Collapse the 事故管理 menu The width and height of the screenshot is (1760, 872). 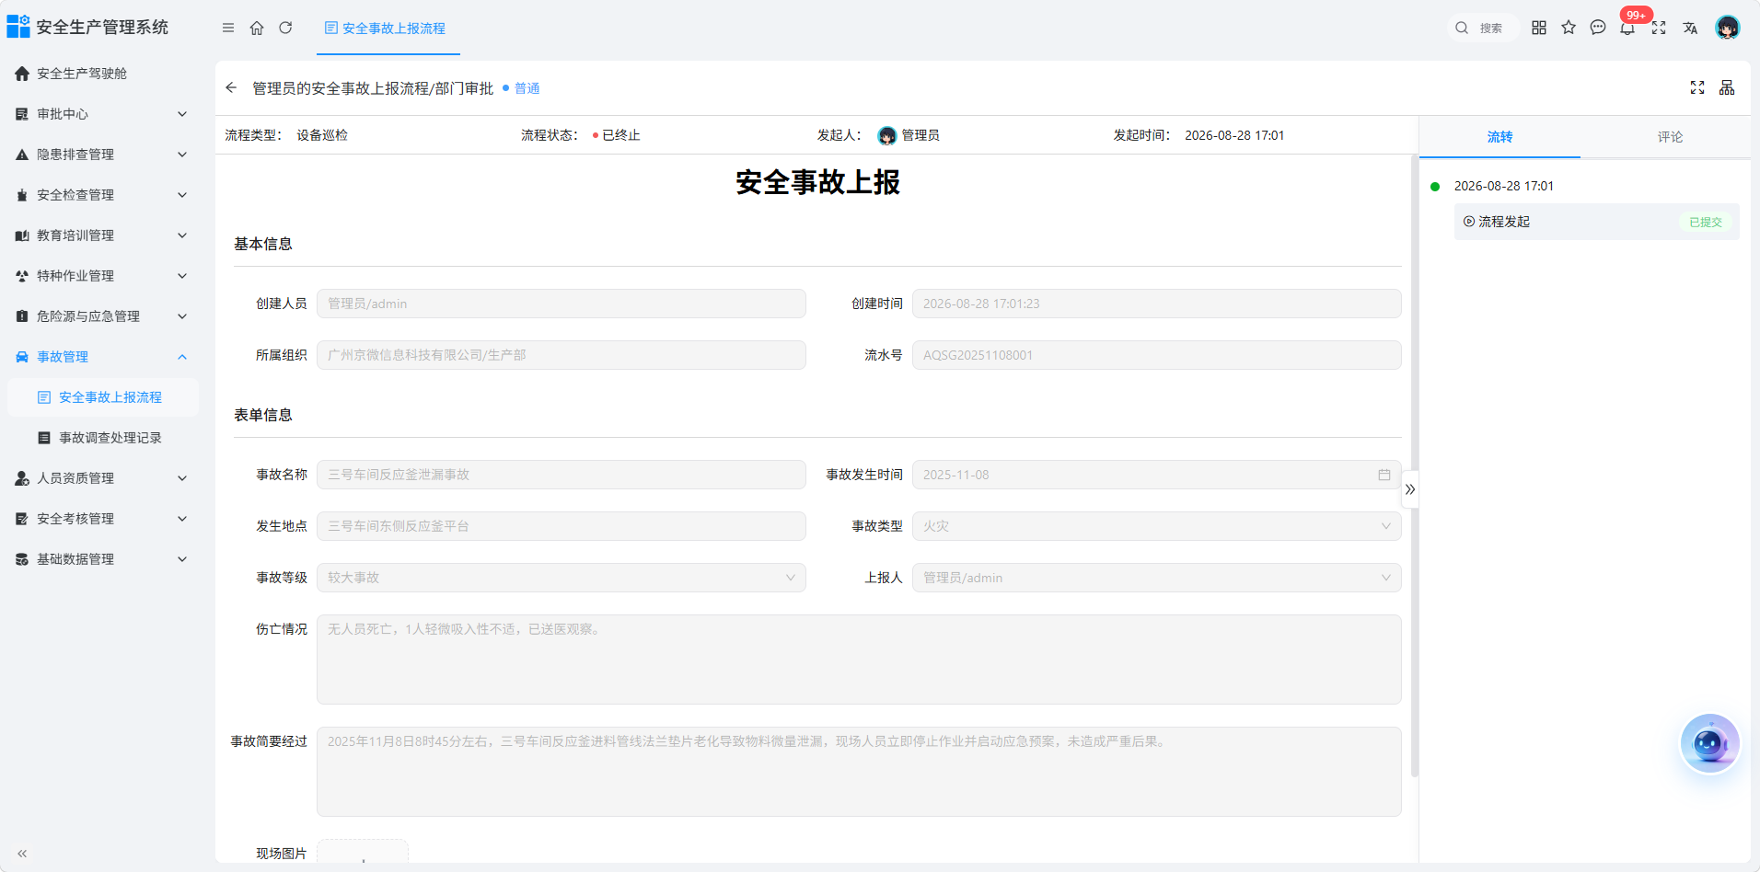click(x=102, y=357)
